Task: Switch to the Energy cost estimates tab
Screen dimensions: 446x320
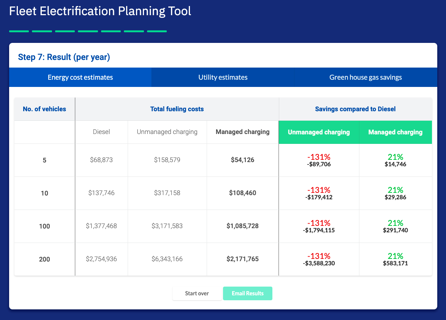Action: (x=80, y=77)
